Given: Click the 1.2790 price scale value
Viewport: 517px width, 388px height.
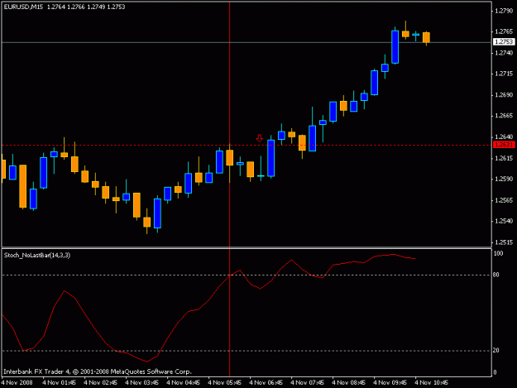Looking at the screenshot, I should tap(504, 11).
